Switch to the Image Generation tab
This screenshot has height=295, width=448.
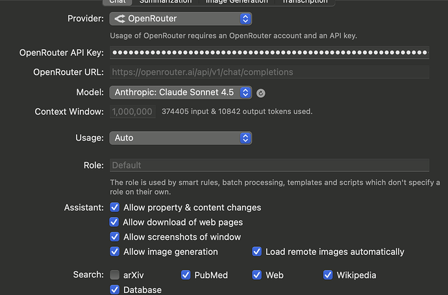tap(236, 2)
